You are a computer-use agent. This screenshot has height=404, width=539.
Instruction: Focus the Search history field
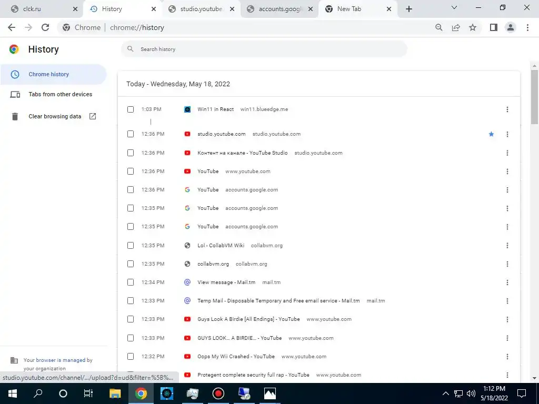pyautogui.click(x=264, y=49)
